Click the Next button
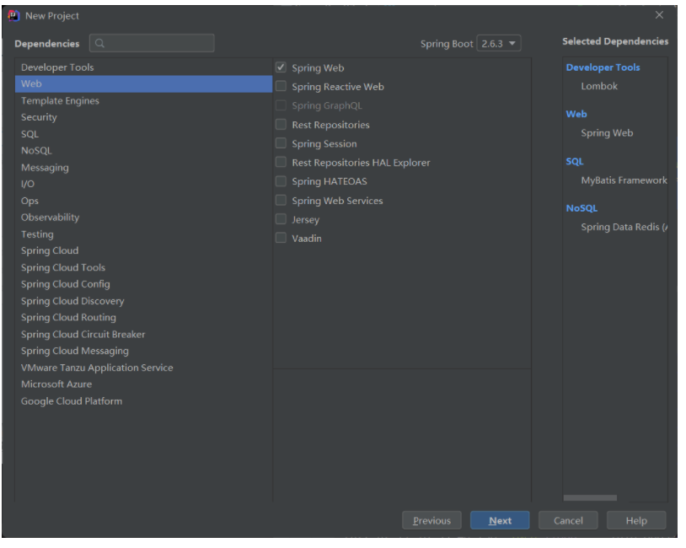Viewport: 686px width, 548px height. tap(500, 520)
